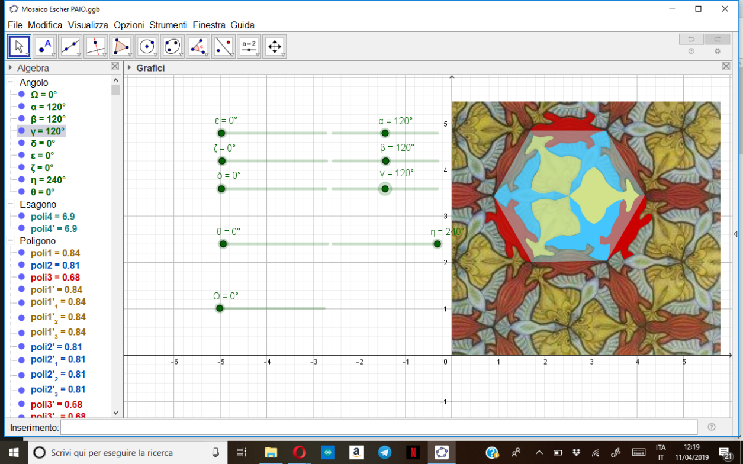Select the Point tool
Screen dimensions: 743x464
point(44,46)
